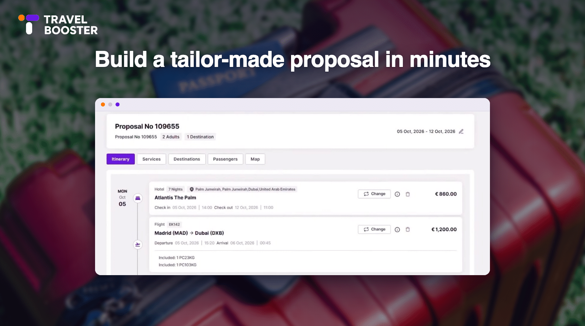Screen dimensions: 585x326
Task: Click the date range 05 Oct - 12 Oct 2026
Action: point(426,131)
